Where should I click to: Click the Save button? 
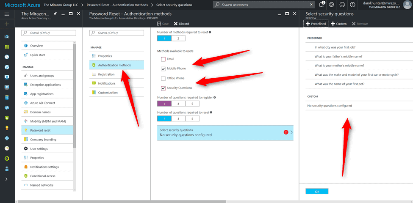coord(163,24)
